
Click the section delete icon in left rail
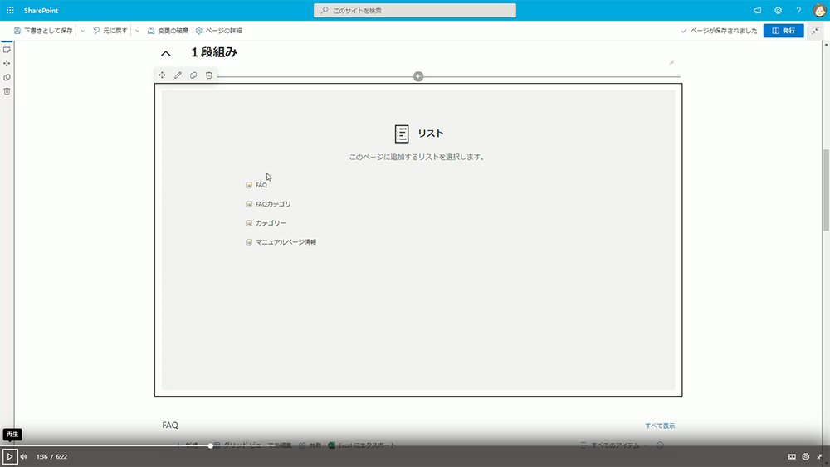[7, 91]
